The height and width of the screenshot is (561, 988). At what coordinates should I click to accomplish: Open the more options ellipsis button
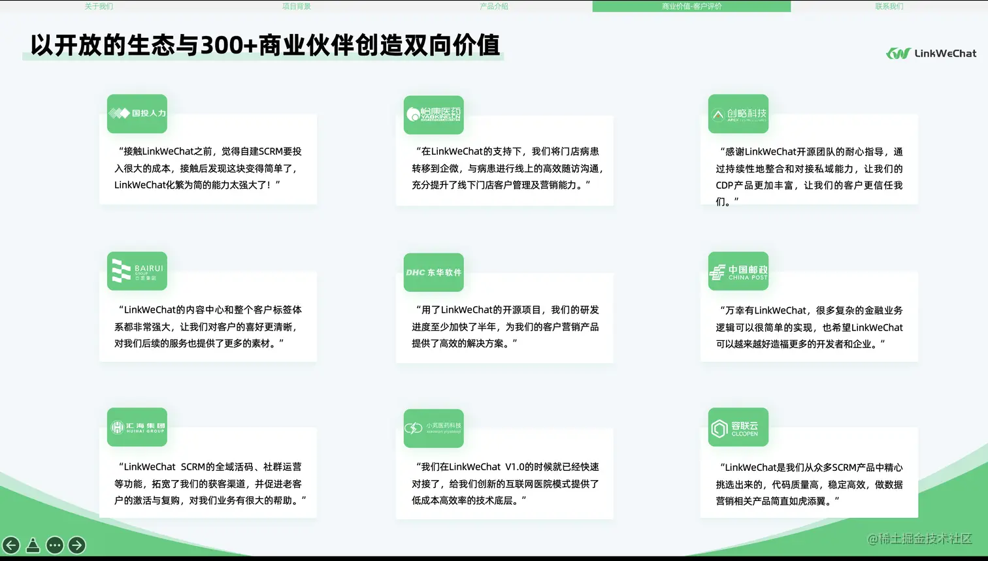coord(55,545)
